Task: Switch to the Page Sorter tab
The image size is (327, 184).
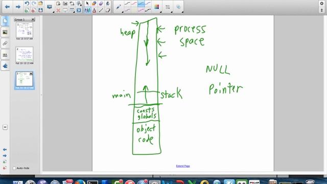Action: (x=5, y=21)
